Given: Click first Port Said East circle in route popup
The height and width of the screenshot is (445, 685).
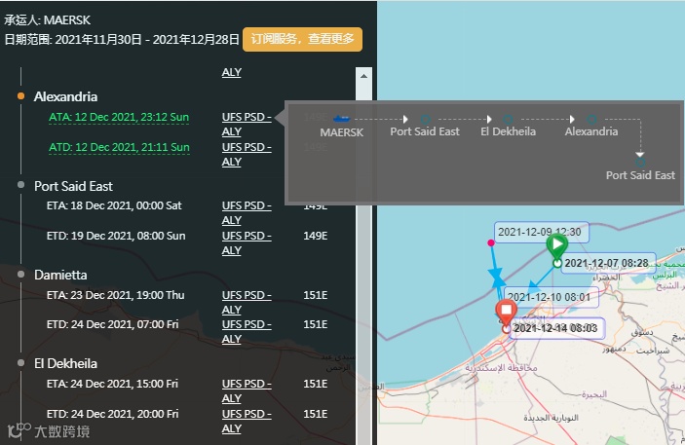Looking at the screenshot, I should (x=425, y=119).
